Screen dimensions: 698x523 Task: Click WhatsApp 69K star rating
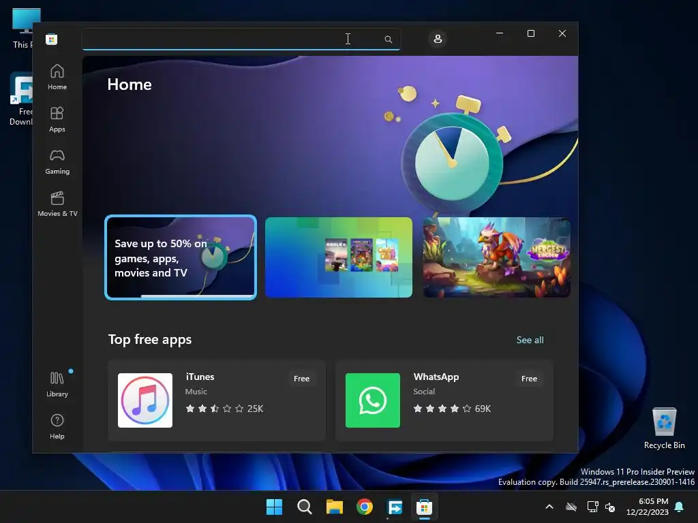(x=452, y=409)
